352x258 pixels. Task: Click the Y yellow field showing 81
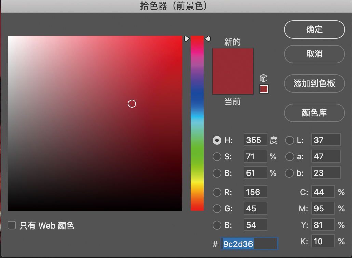click(323, 224)
